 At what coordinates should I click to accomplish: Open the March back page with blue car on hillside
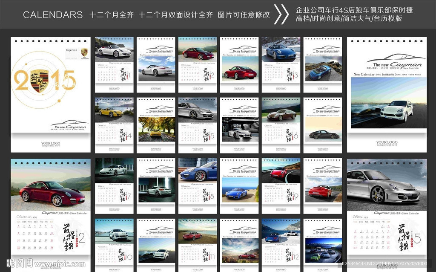coord(323,65)
